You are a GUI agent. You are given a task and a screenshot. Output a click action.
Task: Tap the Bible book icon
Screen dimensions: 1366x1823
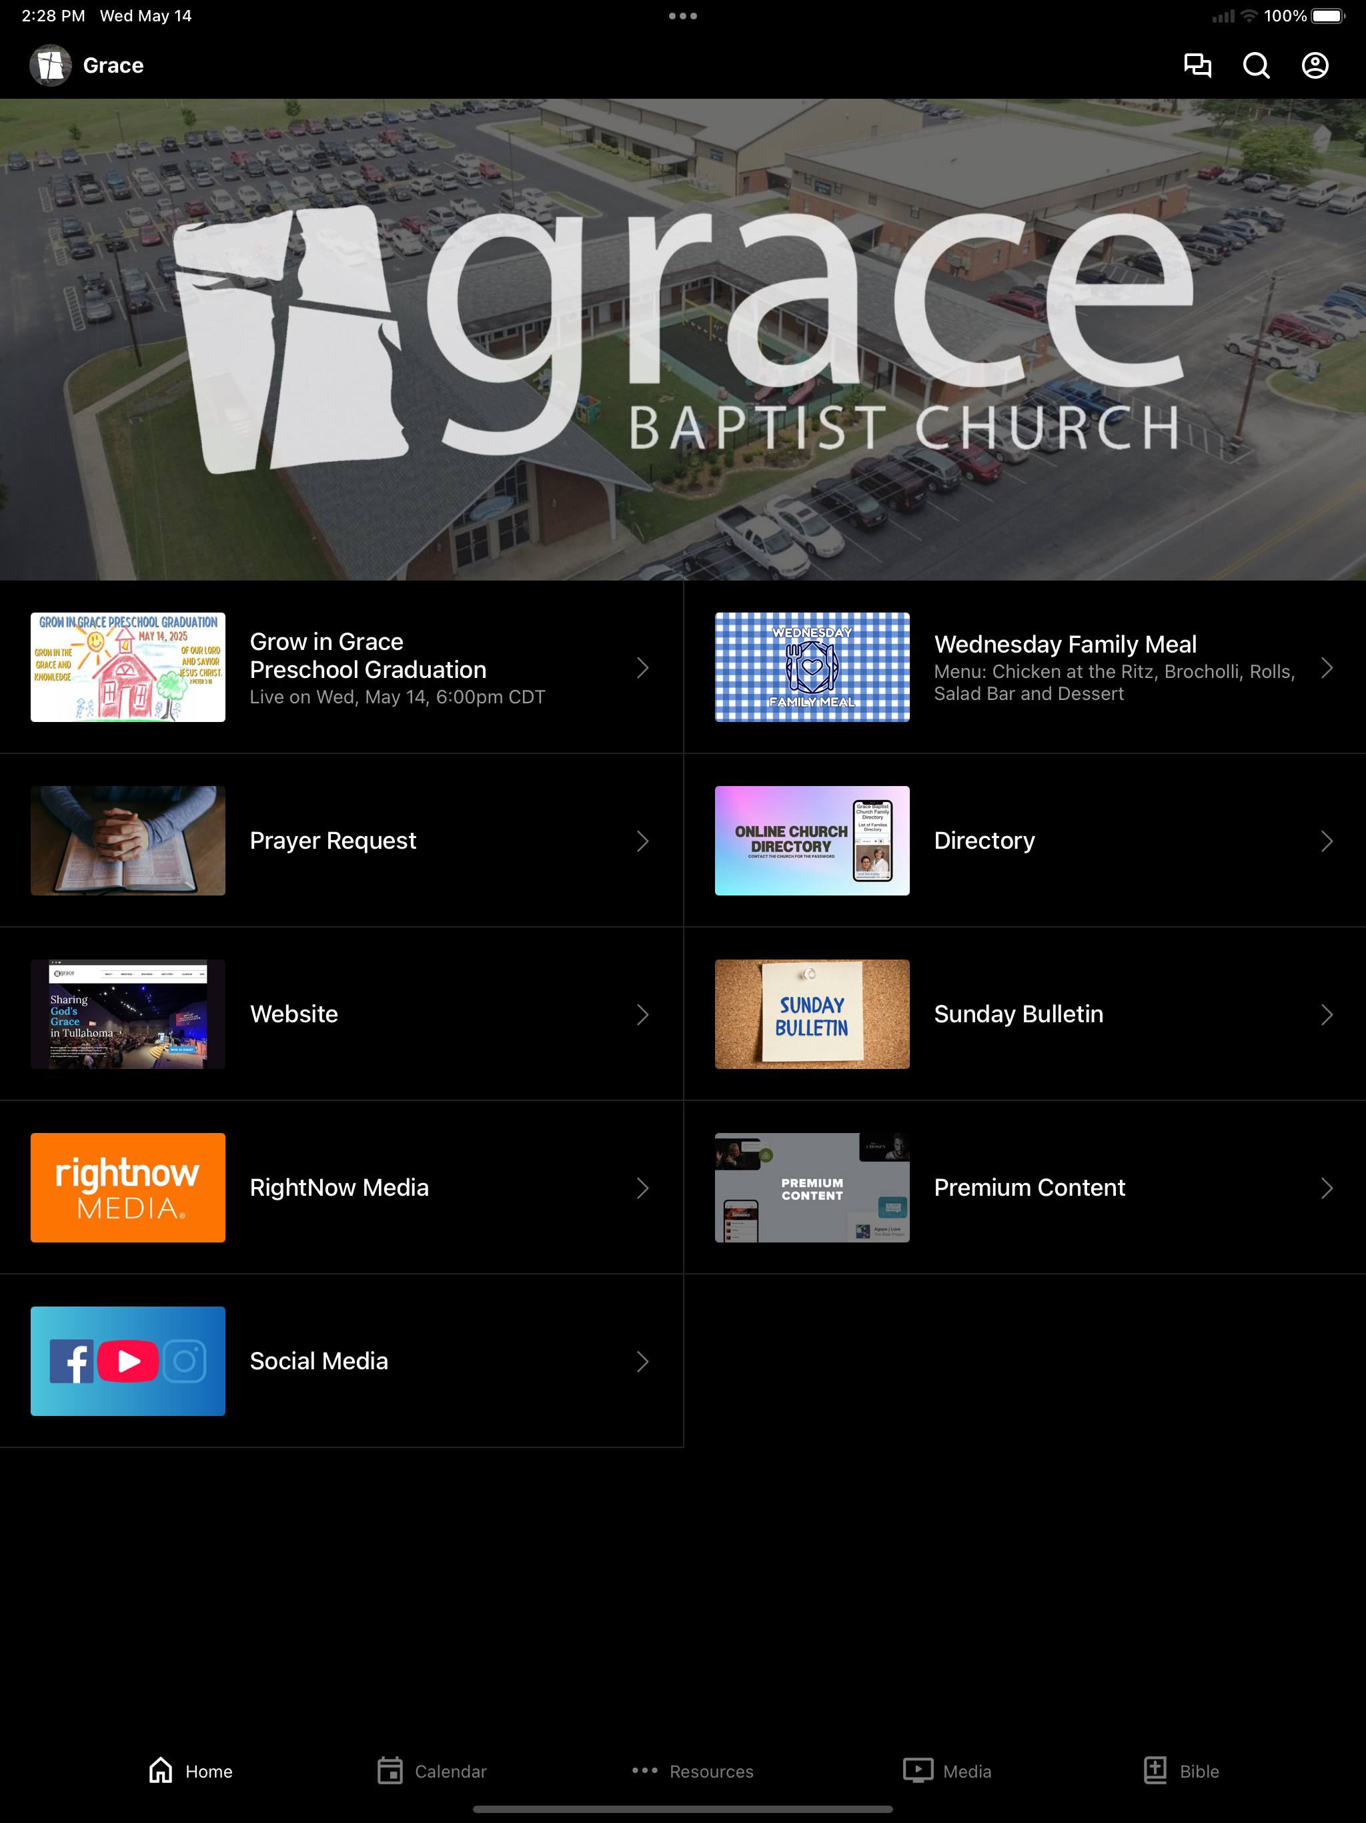1155,1770
